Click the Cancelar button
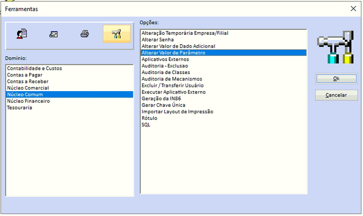This screenshot has width=363, height=216. [x=336, y=95]
